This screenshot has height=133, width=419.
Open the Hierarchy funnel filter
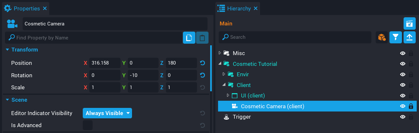pyautogui.click(x=396, y=37)
